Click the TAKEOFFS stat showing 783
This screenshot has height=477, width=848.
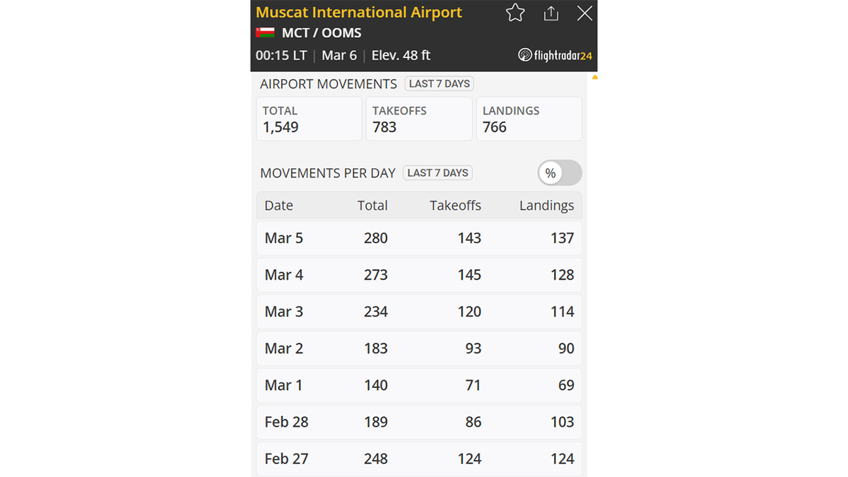pos(418,119)
